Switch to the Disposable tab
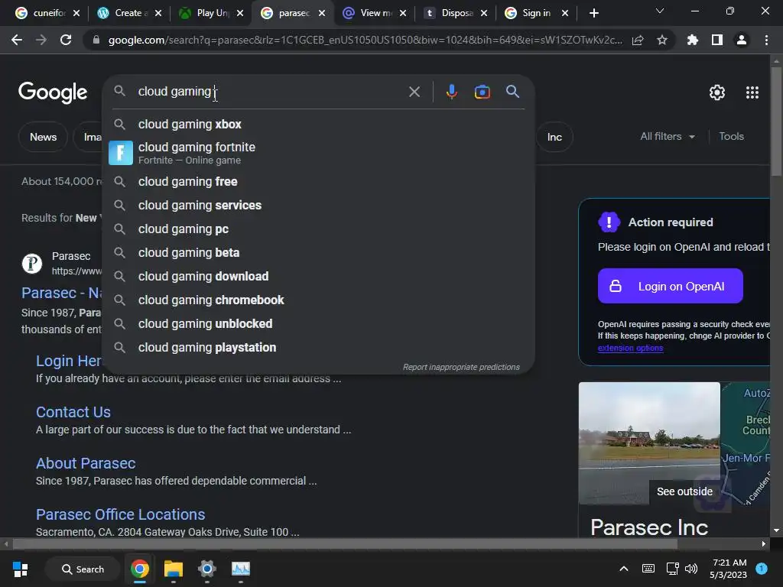 [x=456, y=13]
